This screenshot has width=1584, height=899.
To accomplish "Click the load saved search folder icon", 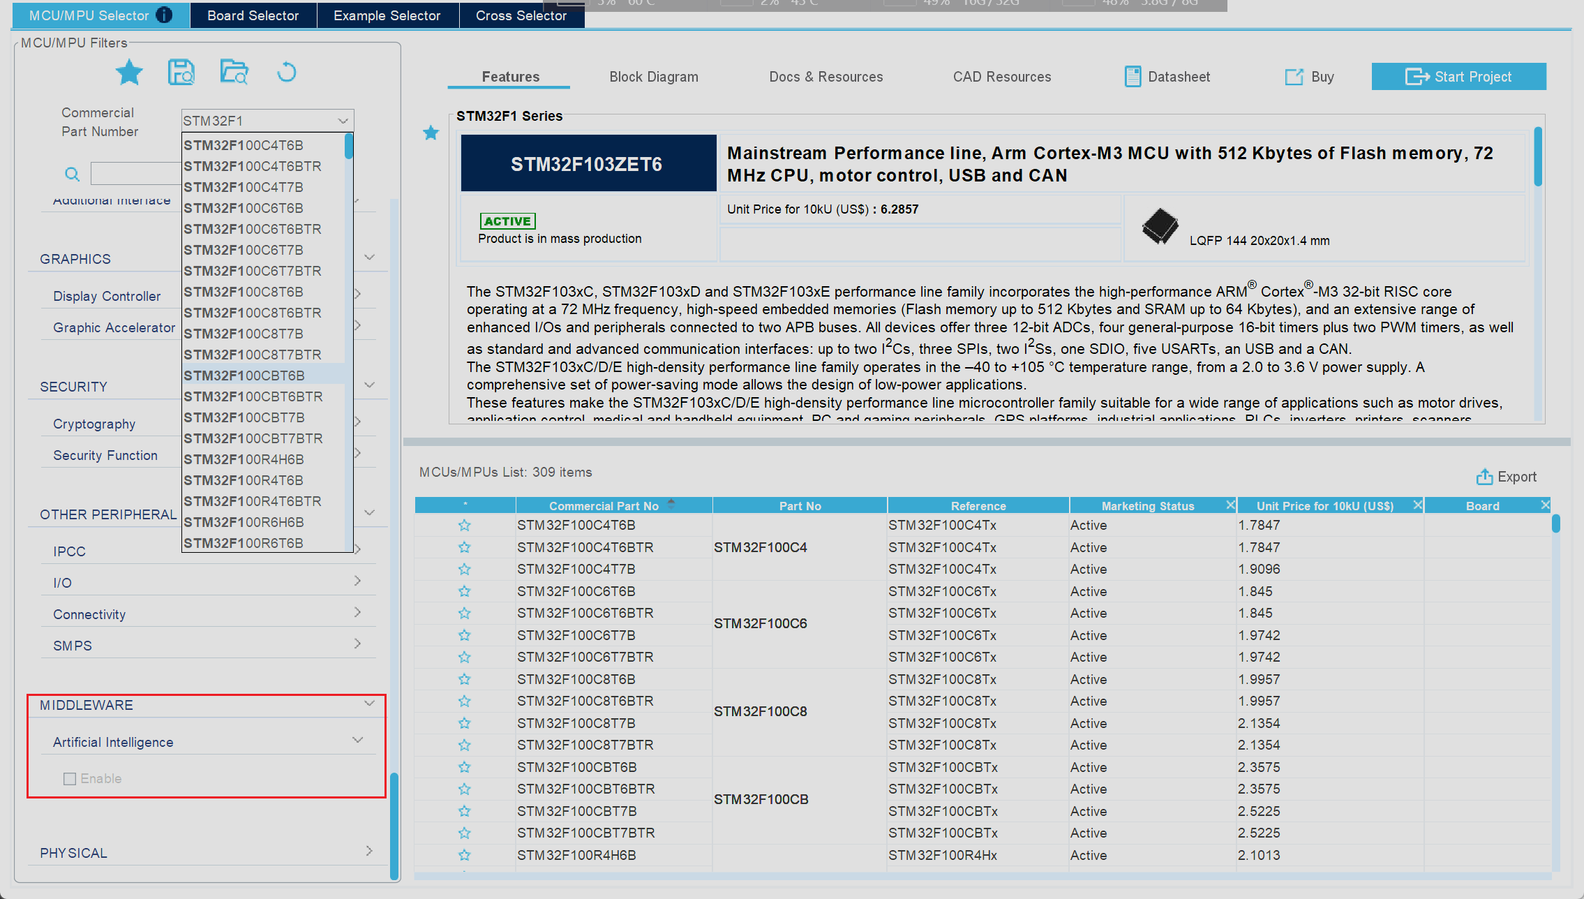I will pyautogui.click(x=234, y=73).
